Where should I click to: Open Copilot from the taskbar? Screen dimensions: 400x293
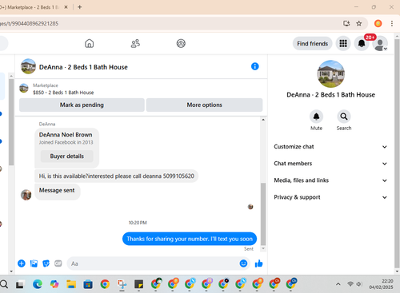coord(54,284)
